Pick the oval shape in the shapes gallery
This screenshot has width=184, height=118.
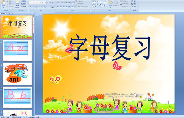pyautogui.click(x=104, y=1)
